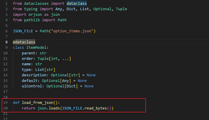The height and width of the screenshot is (120, 209).
Task: Click line number 8 in the gutter
Action: tap(7, 42)
